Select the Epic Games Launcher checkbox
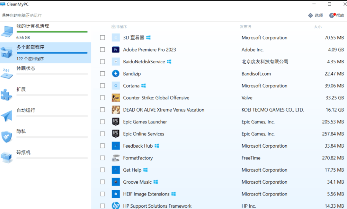 102,122
